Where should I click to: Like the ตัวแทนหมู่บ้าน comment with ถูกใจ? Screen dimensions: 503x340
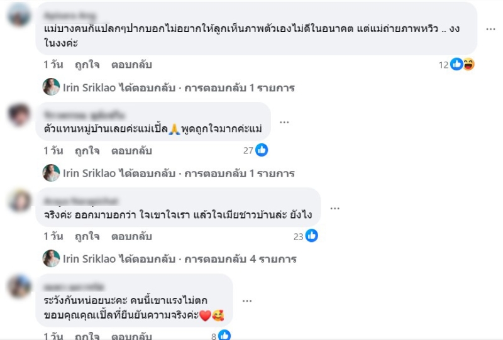click(x=87, y=151)
